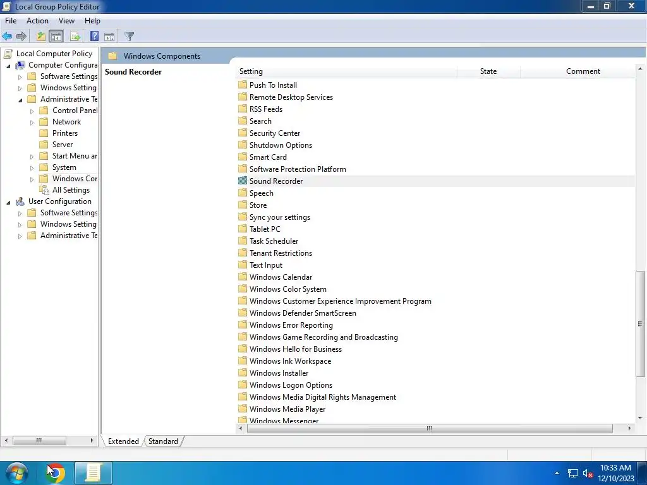Select Security Center folder

pos(275,133)
